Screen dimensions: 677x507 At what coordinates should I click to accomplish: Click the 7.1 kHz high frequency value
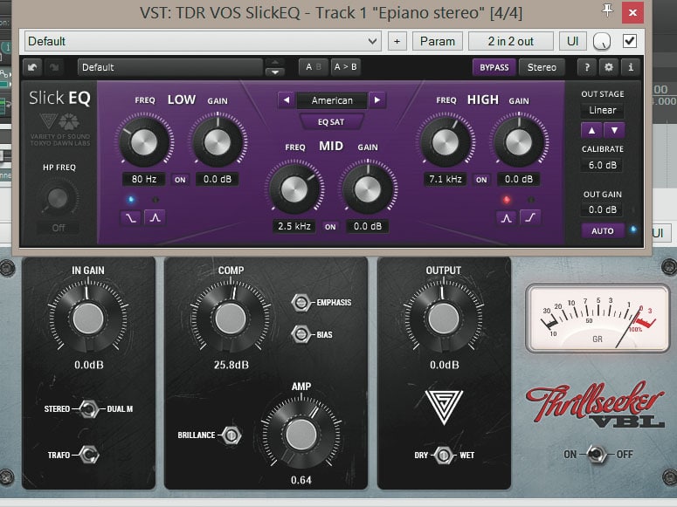point(446,179)
